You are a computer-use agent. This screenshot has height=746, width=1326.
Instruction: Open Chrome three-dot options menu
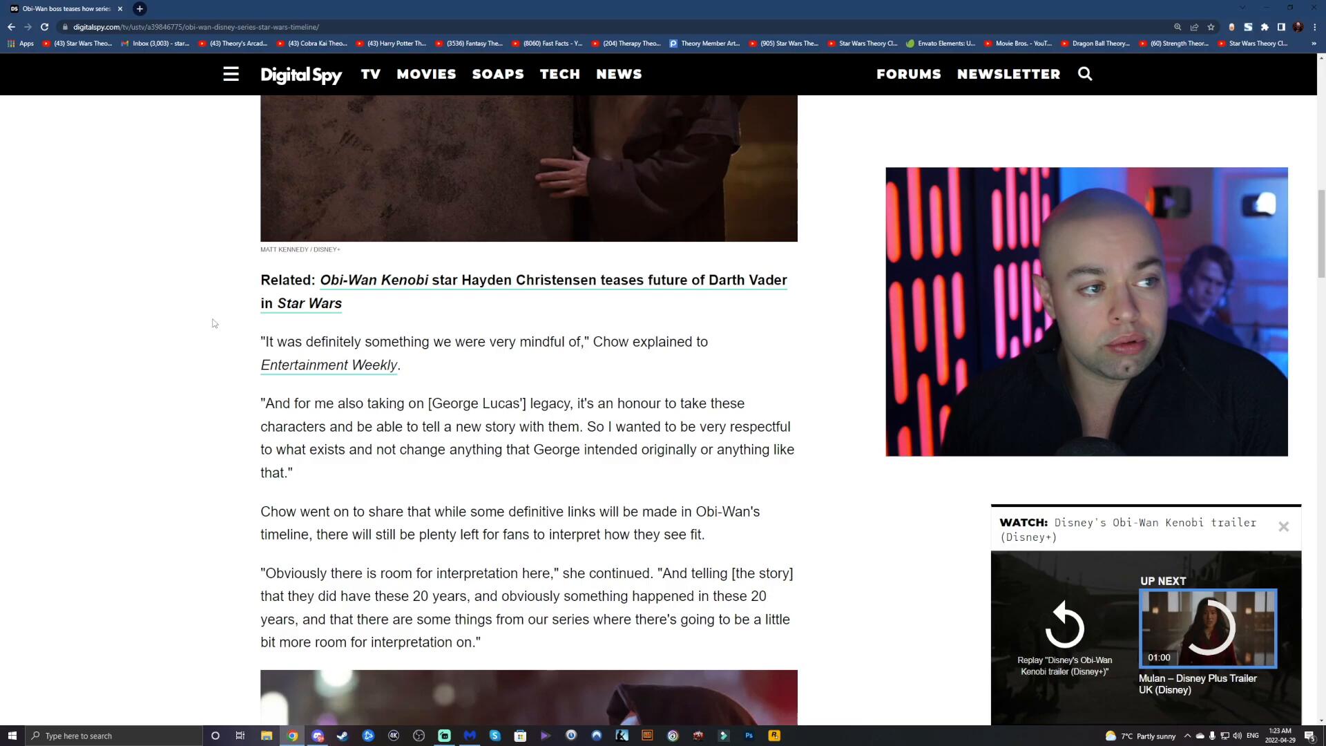coord(1315,27)
